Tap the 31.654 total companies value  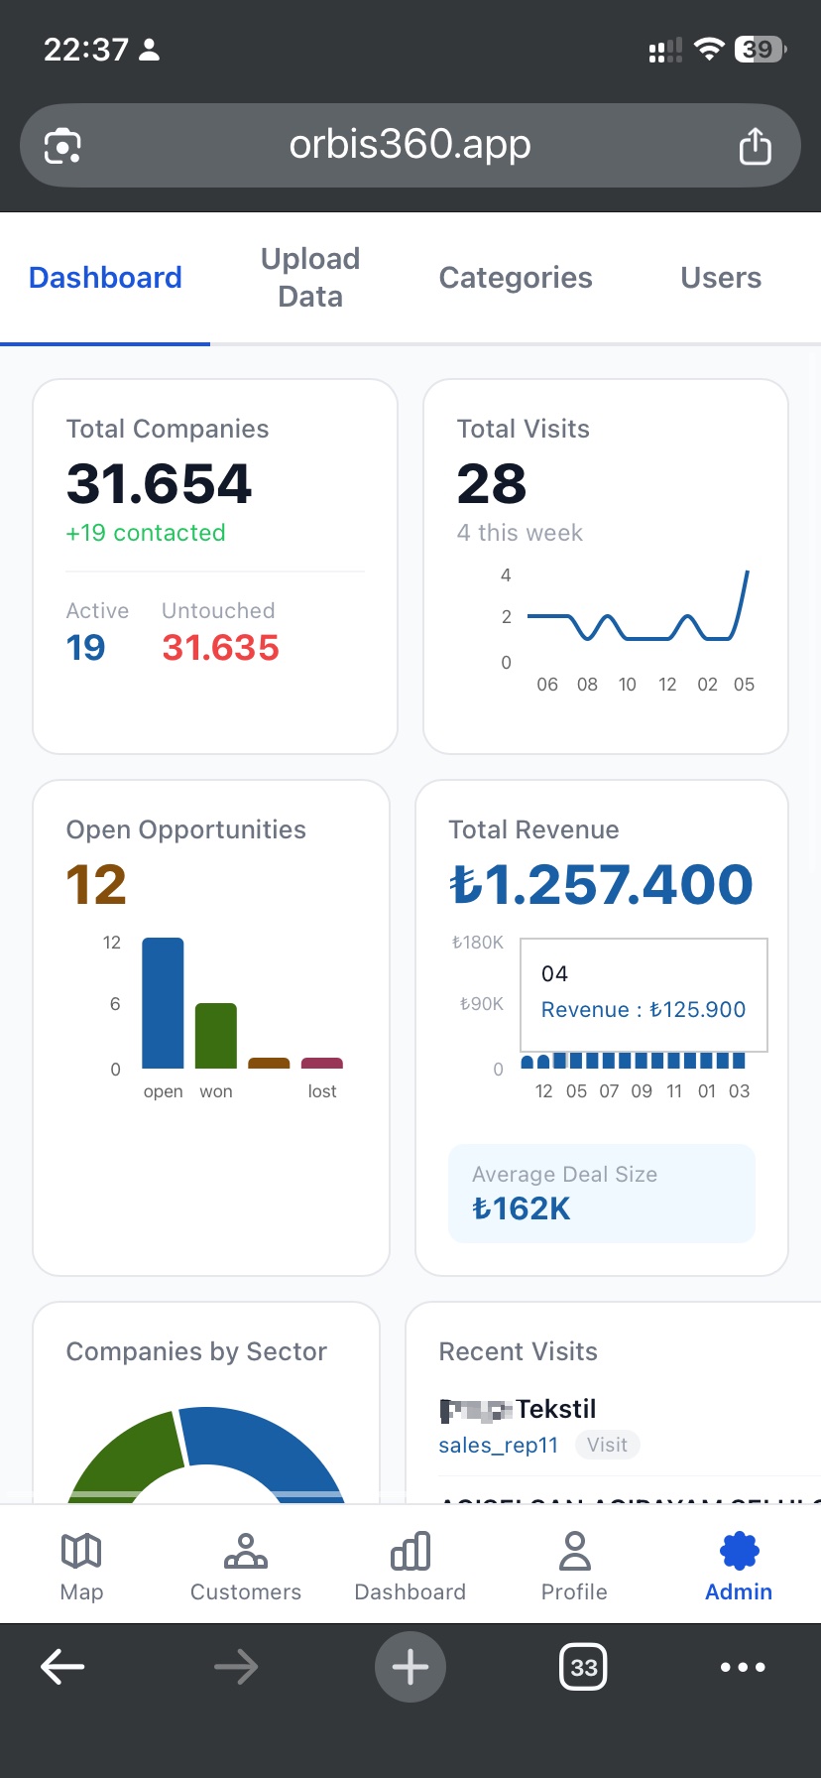click(159, 483)
